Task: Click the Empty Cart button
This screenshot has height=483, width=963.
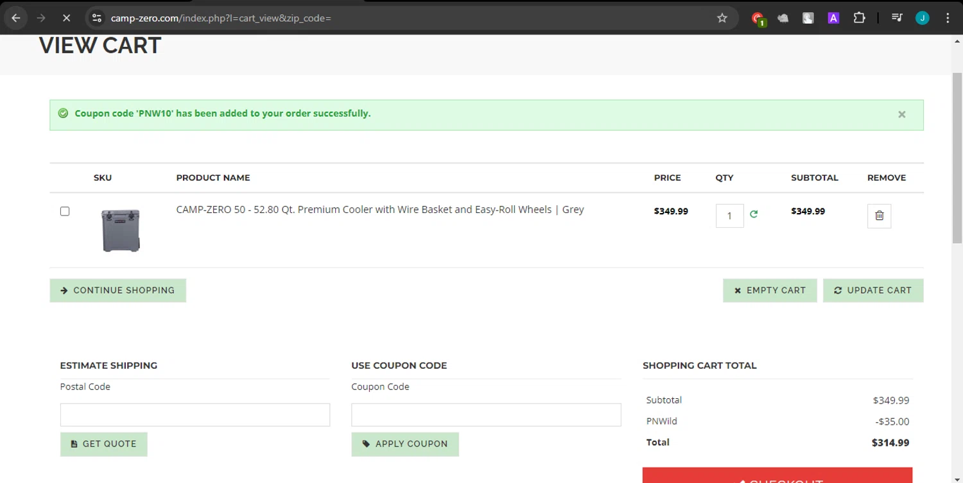Action: [x=770, y=291]
